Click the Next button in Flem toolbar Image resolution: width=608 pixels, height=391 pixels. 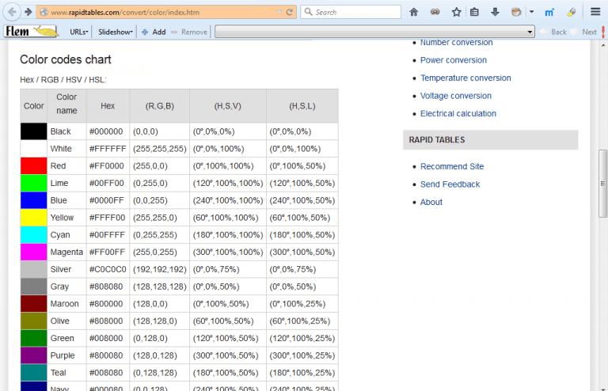pyautogui.click(x=589, y=32)
